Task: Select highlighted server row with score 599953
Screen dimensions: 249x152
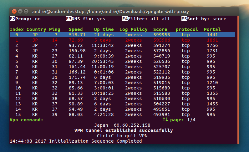Action: [x=122, y=35]
